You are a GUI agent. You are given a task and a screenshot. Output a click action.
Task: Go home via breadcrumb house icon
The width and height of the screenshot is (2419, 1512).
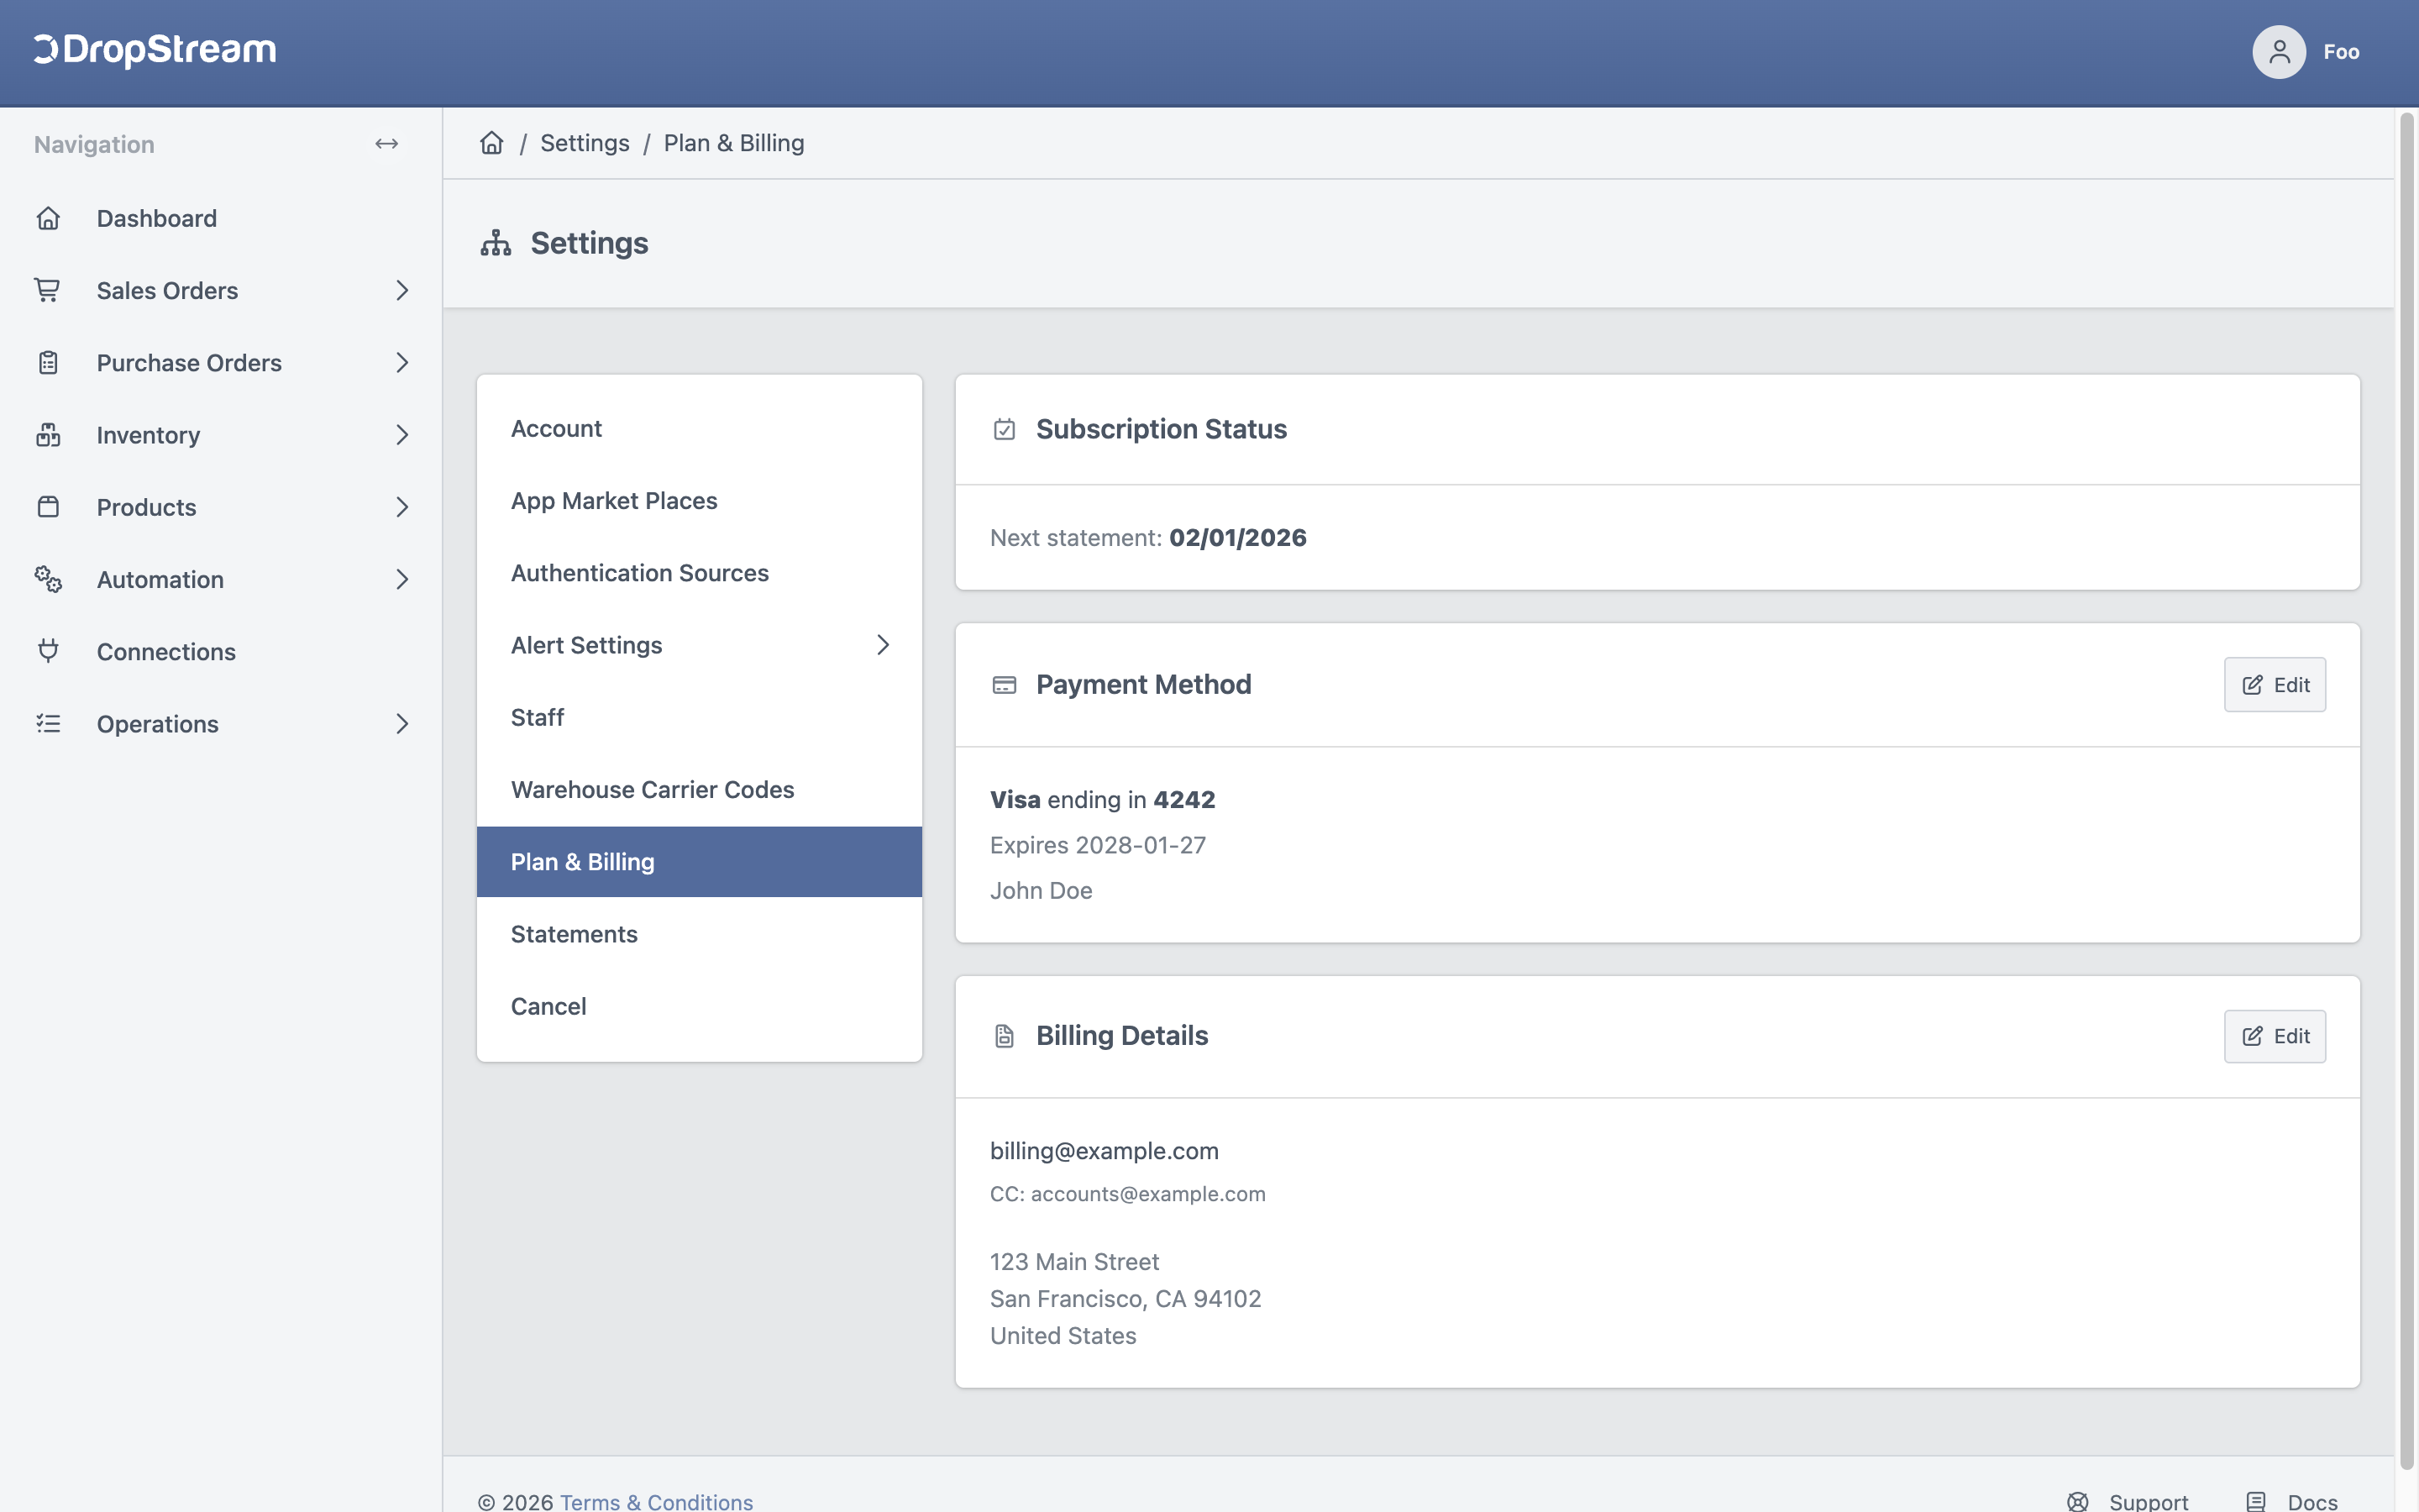click(x=492, y=143)
